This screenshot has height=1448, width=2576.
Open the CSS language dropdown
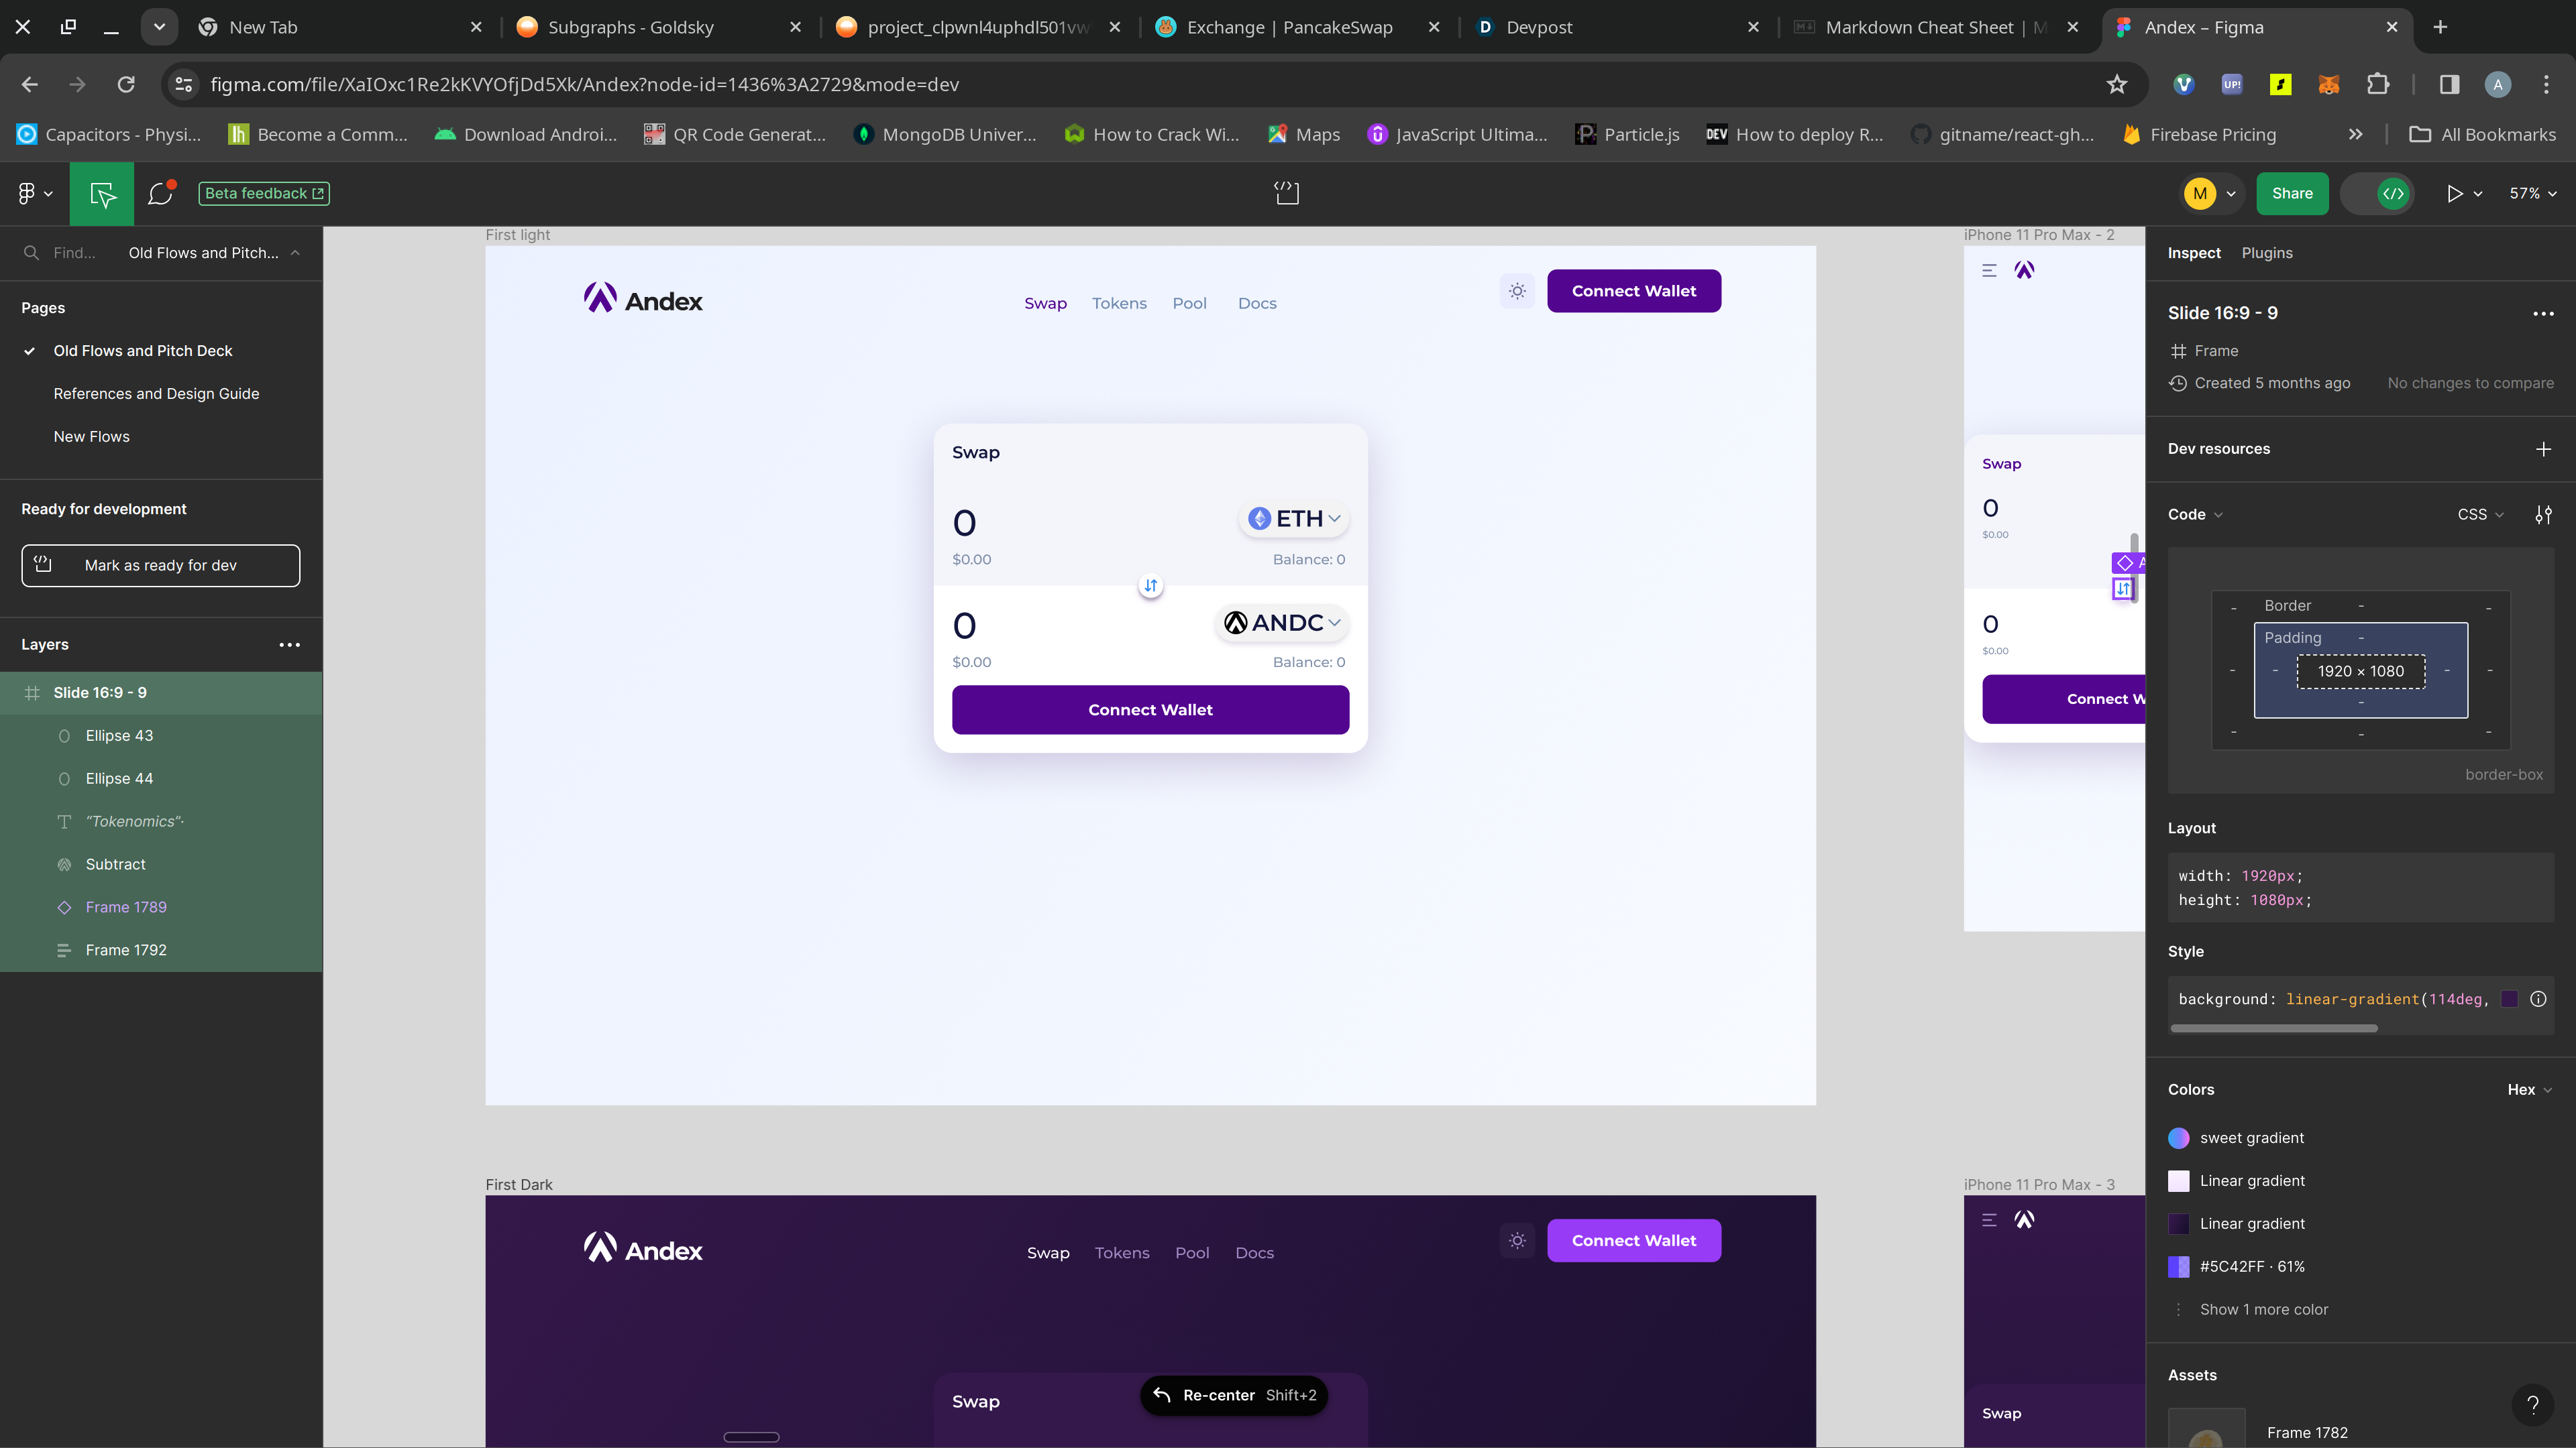coord(2480,515)
